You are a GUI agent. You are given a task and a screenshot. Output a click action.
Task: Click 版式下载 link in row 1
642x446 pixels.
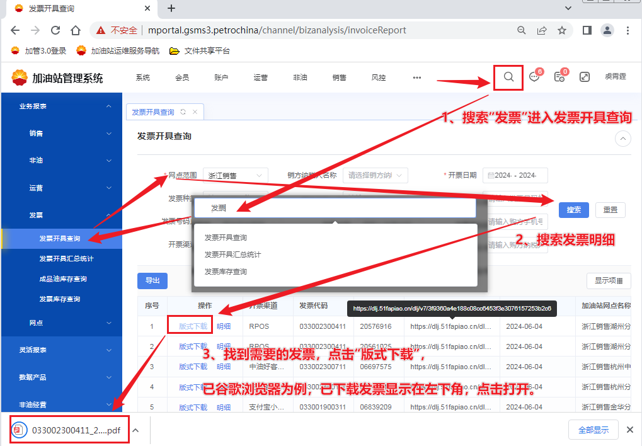point(193,326)
